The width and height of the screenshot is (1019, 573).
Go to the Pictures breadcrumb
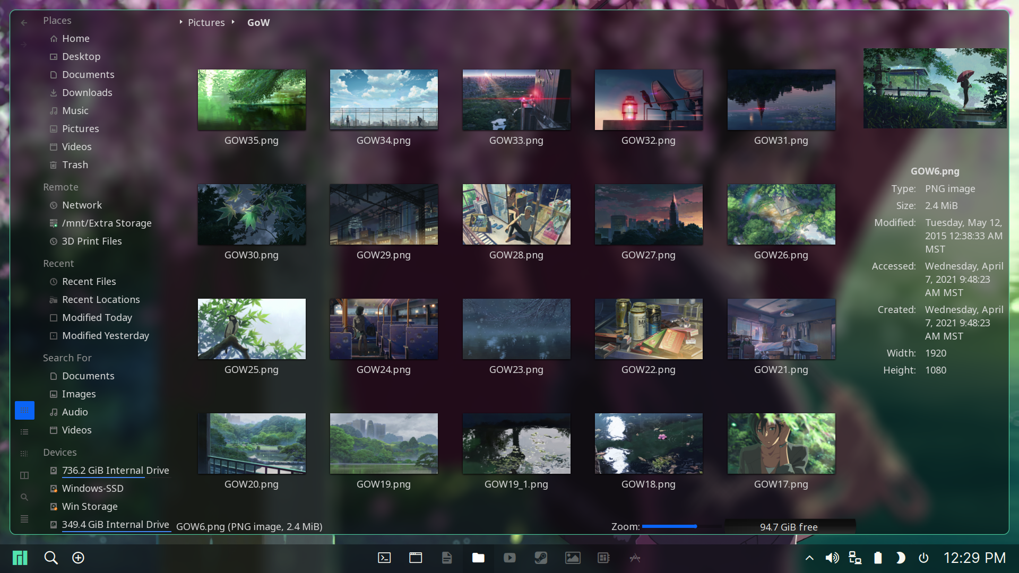pyautogui.click(x=206, y=23)
